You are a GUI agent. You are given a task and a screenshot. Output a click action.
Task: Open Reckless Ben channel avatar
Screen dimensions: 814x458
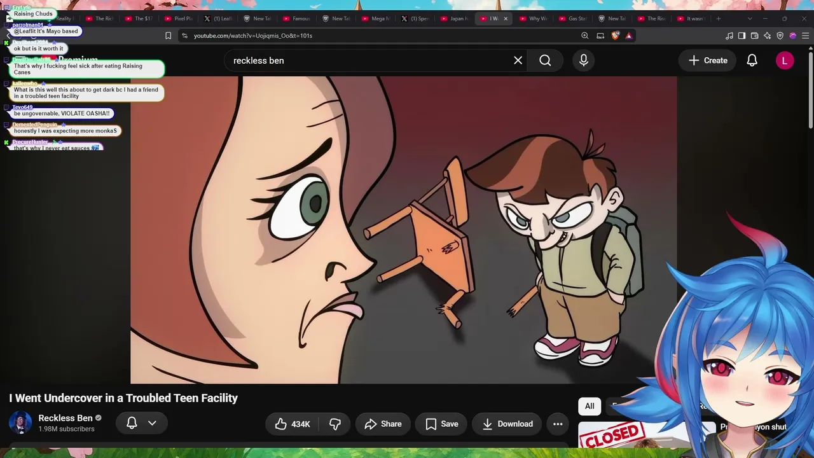coord(20,423)
